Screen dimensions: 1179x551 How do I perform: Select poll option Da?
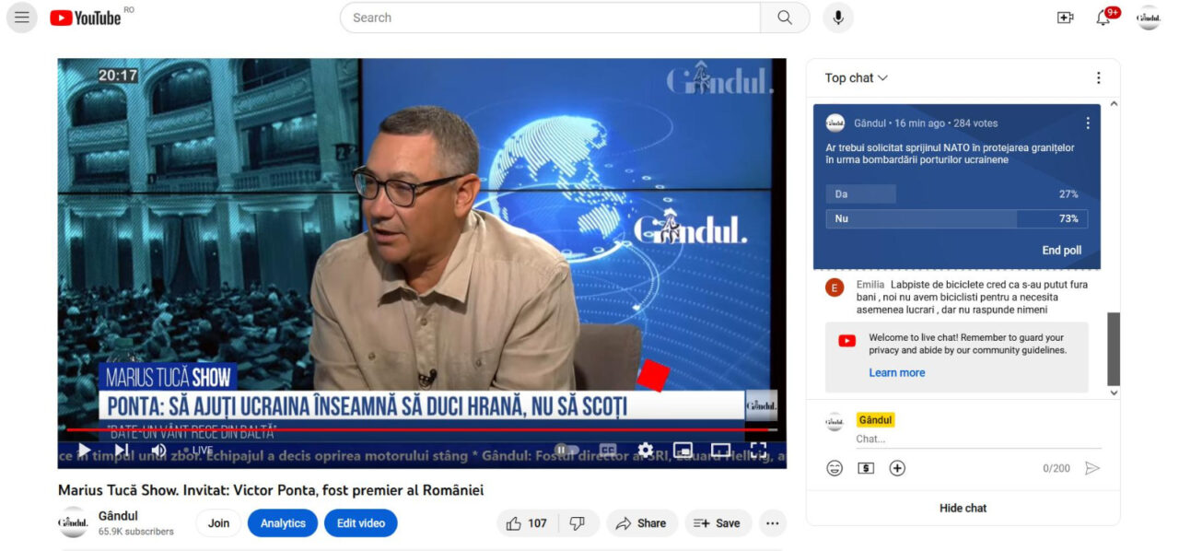pos(956,193)
